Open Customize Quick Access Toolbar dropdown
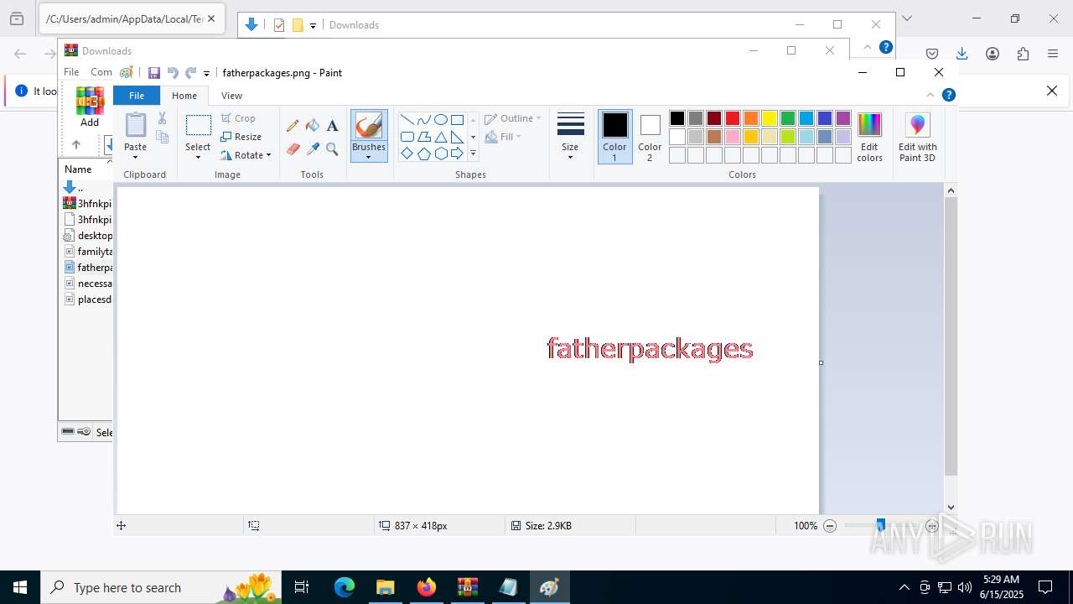 coord(206,74)
